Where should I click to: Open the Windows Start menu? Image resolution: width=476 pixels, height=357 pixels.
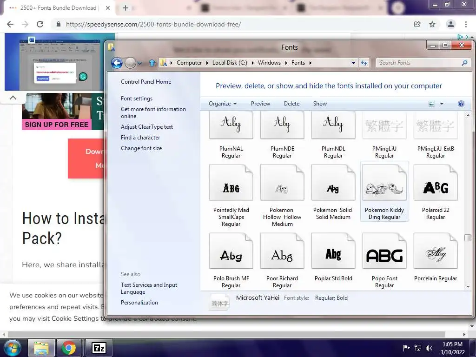13,348
